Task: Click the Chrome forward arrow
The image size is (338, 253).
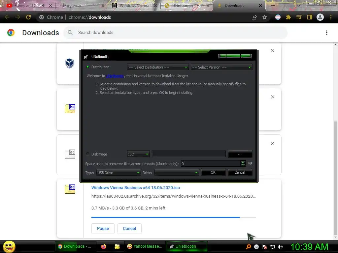Action: pos(18,17)
